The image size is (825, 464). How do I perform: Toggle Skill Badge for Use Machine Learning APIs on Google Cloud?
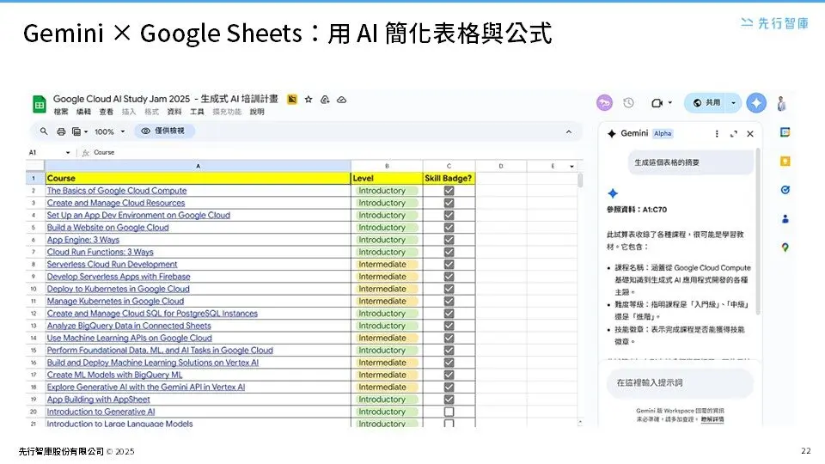(x=449, y=338)
